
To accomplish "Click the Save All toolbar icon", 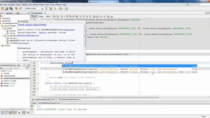I will pyautogui.click(x=11, y=9).
